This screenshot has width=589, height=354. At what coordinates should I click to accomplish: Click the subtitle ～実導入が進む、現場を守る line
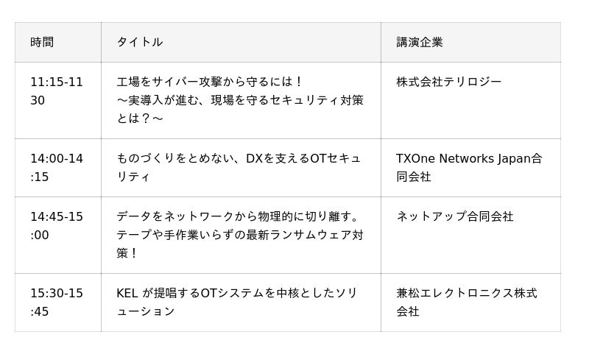pos(240,100)
